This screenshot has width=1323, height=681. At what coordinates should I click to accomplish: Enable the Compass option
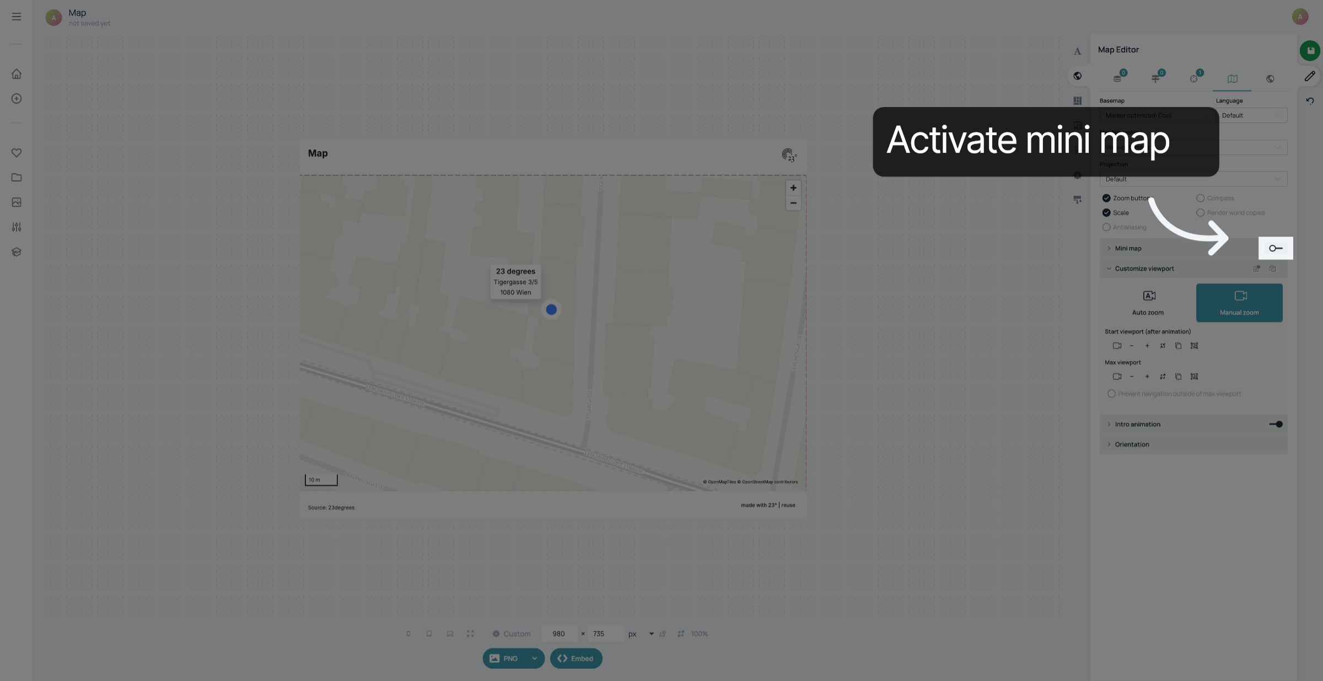pyautogui.click(x=1200, y=198)
